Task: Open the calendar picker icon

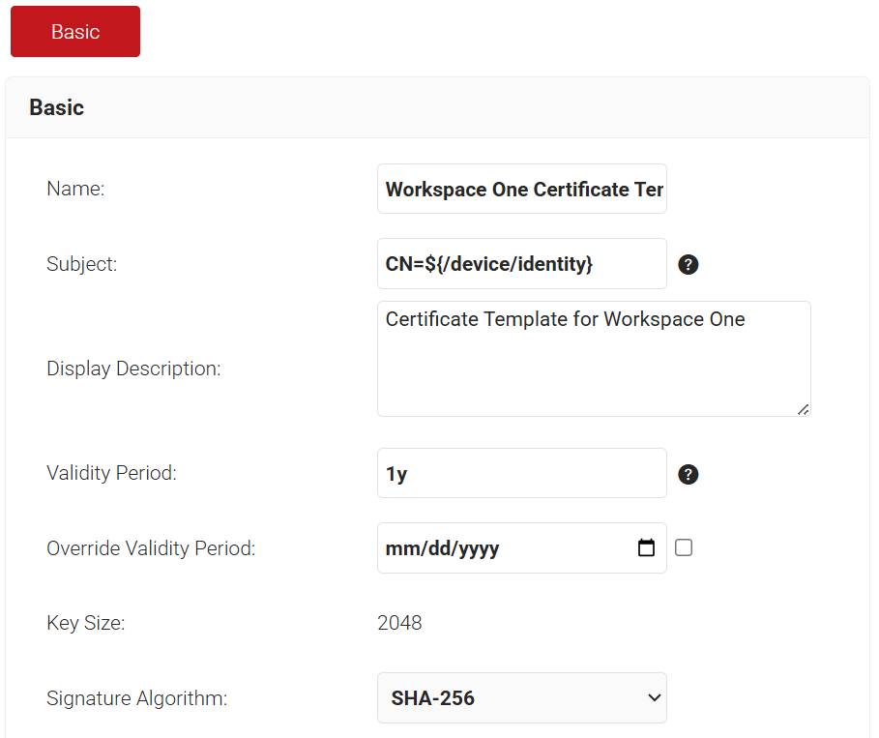Action: pyautogui.click(x=647, y=548)
